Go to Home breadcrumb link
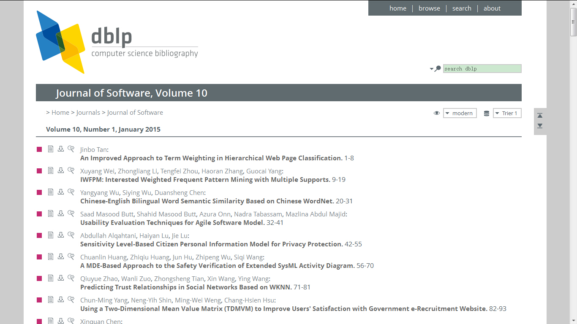577x324 pixels. pos(60,113)
